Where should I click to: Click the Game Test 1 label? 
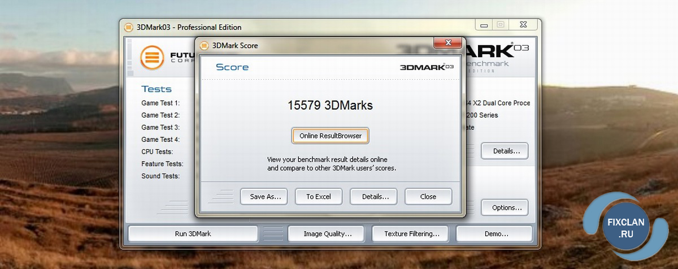[160, 103]
